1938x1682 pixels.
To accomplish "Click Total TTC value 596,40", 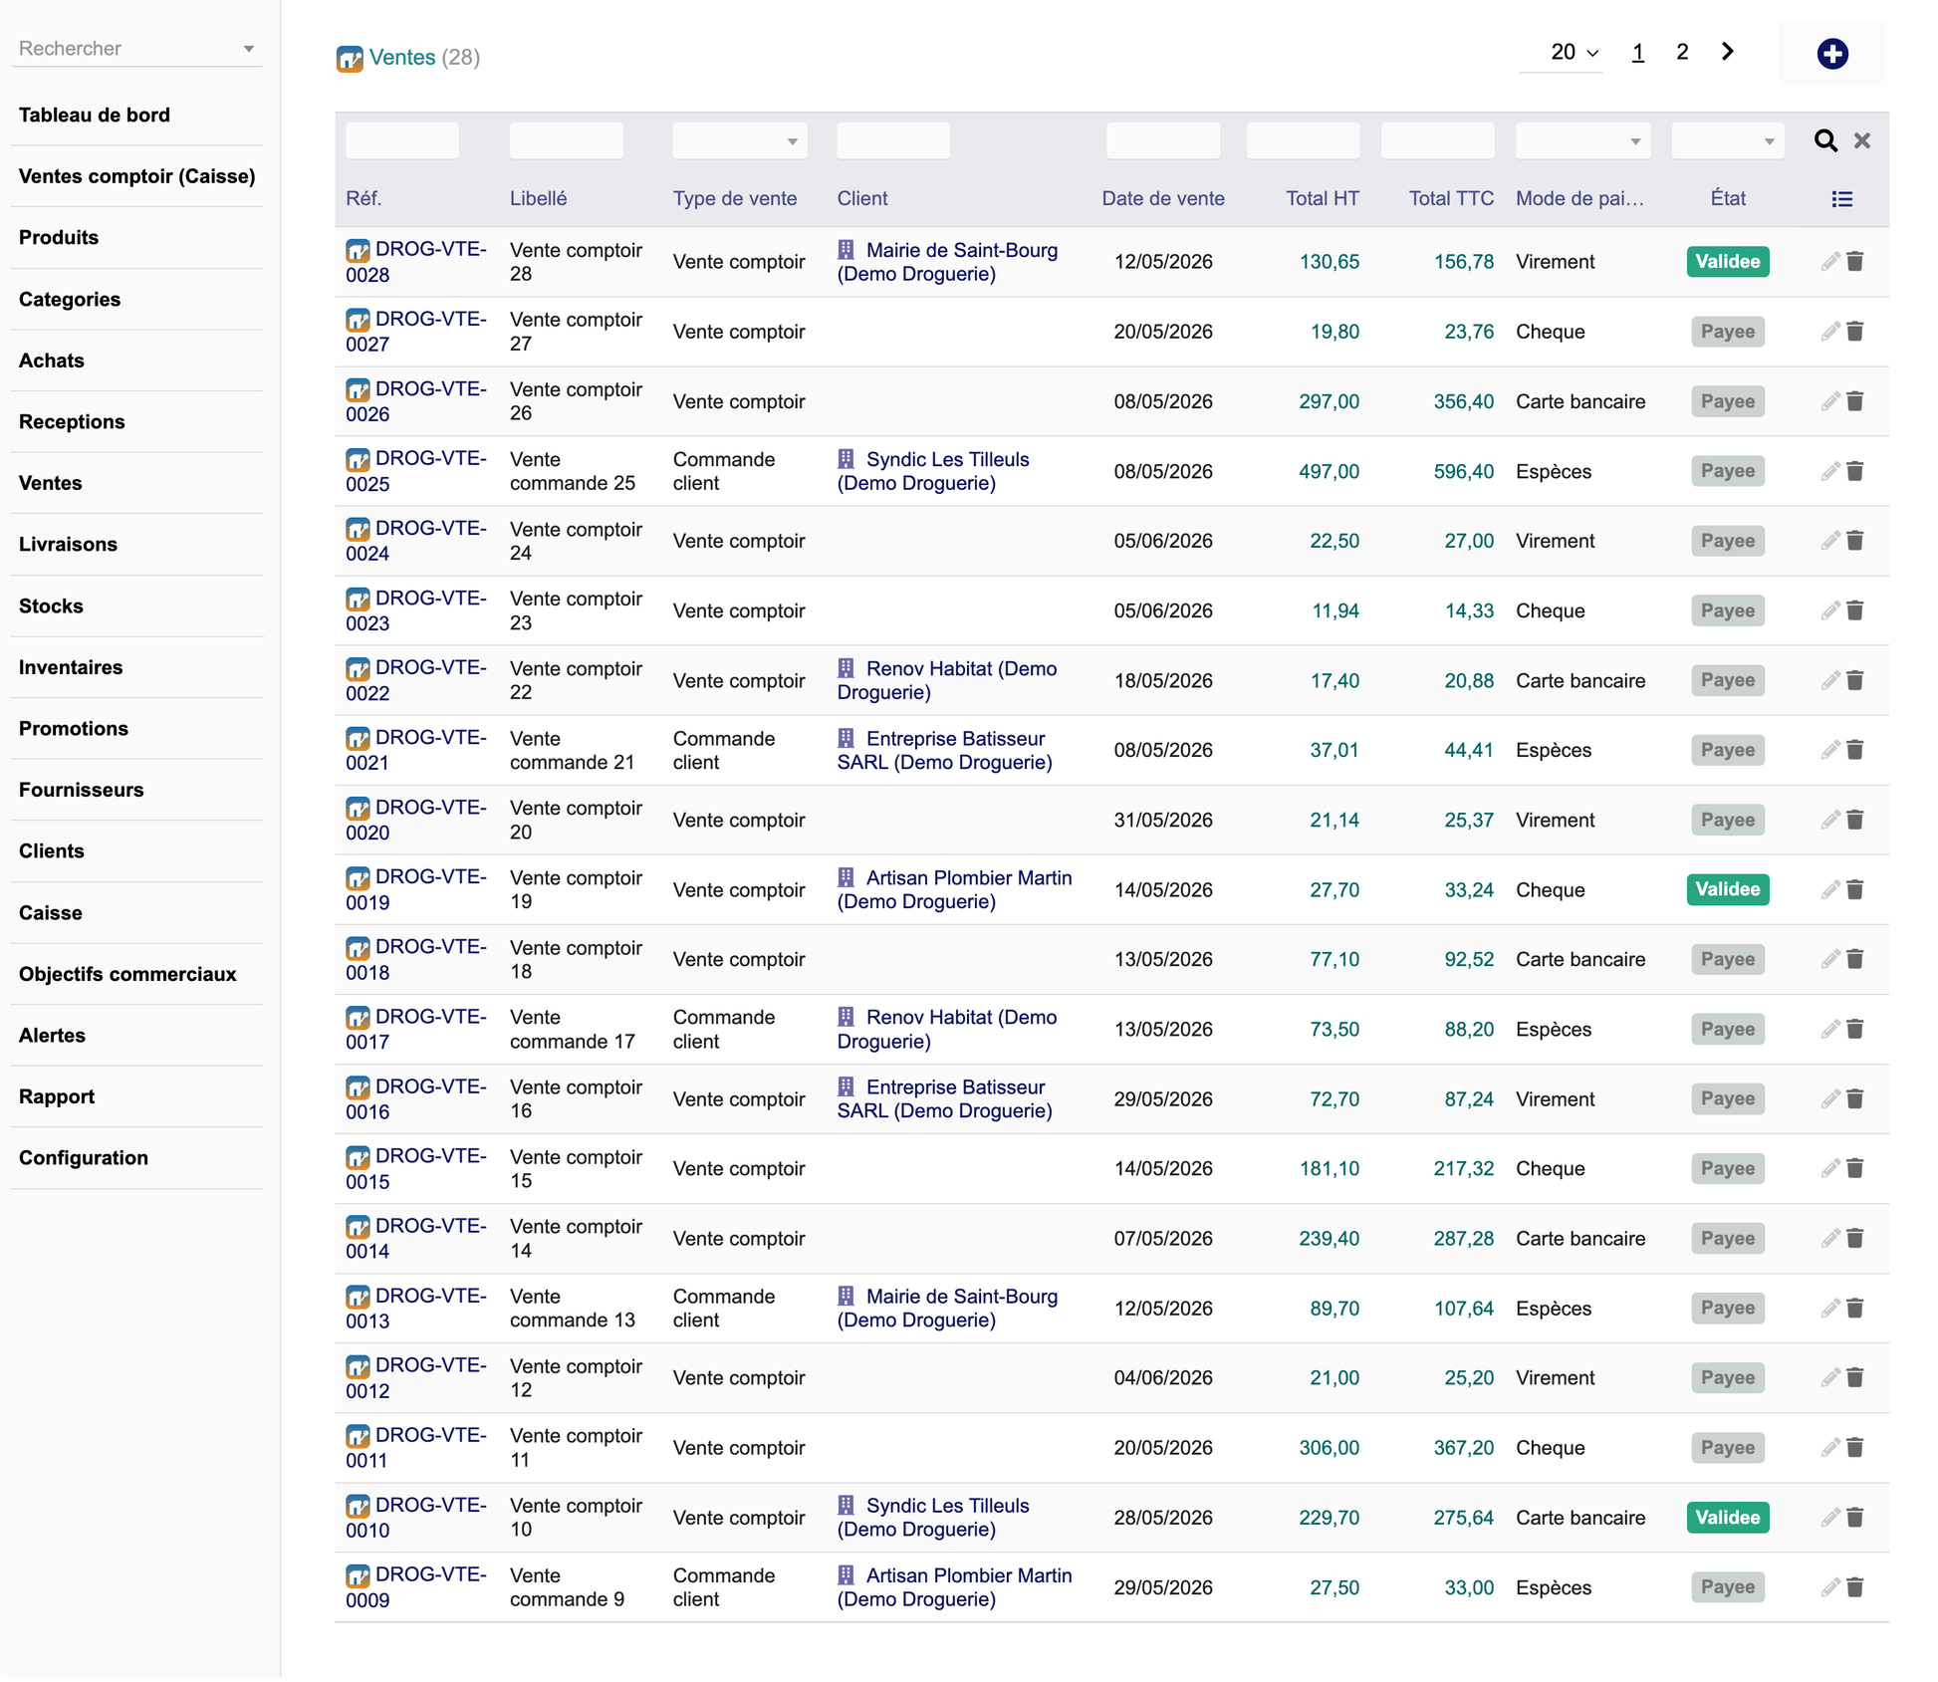I will tap(1463, 471).
